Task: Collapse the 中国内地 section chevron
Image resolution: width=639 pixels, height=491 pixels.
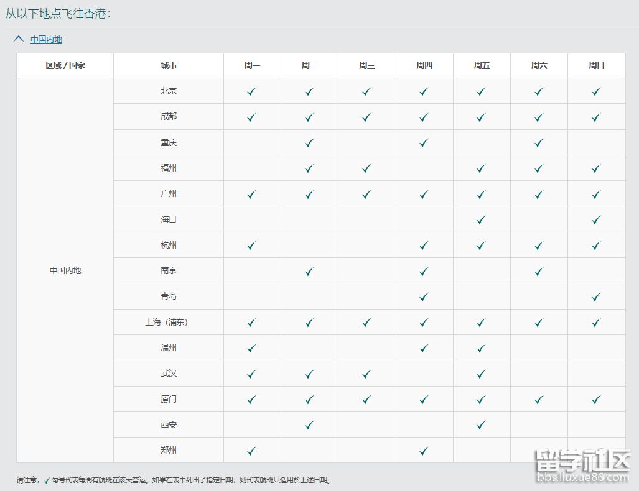Action: [x=19, y=39]
